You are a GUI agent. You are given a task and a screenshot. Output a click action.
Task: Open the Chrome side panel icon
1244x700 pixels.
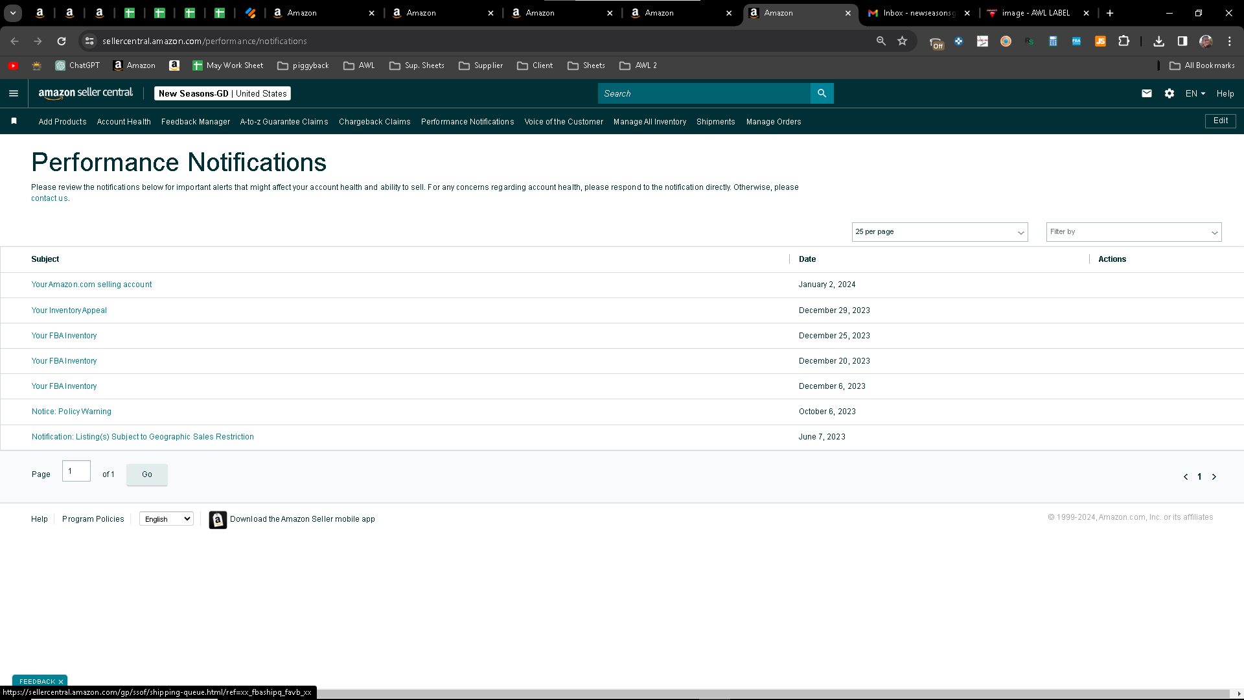point(1182,41)
